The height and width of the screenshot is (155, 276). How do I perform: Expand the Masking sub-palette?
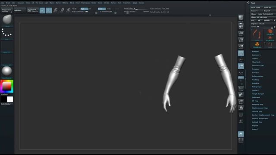coord(255,80)
